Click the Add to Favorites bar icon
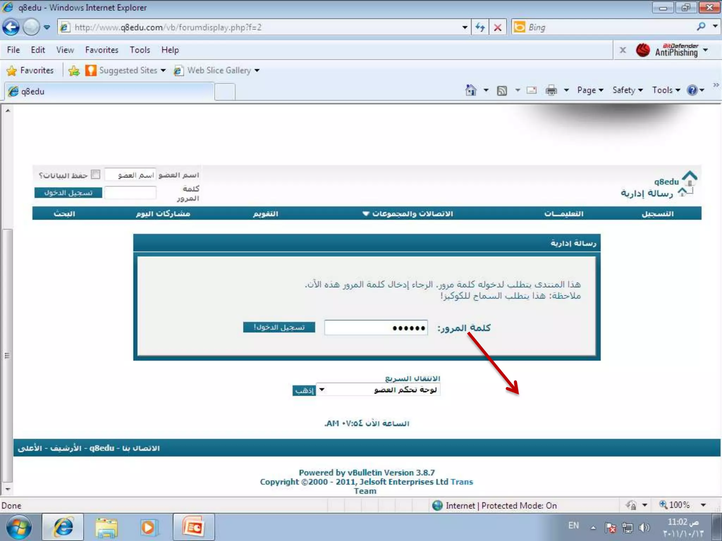 [x=74, y=71]
